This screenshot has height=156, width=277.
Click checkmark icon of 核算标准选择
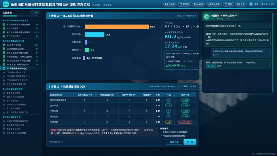coord(4,28)
